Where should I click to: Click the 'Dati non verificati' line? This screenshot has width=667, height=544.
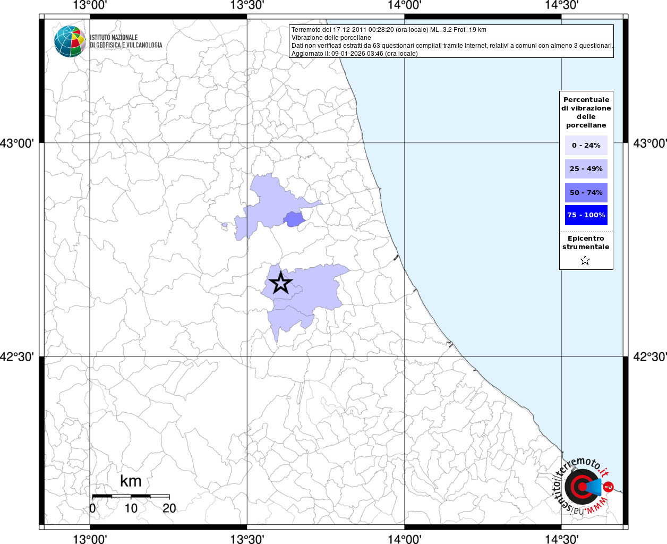452,46
